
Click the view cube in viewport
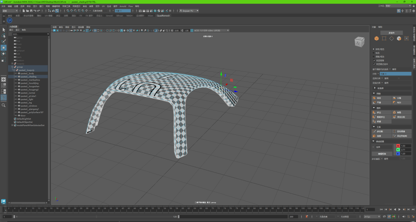(359, 42)
